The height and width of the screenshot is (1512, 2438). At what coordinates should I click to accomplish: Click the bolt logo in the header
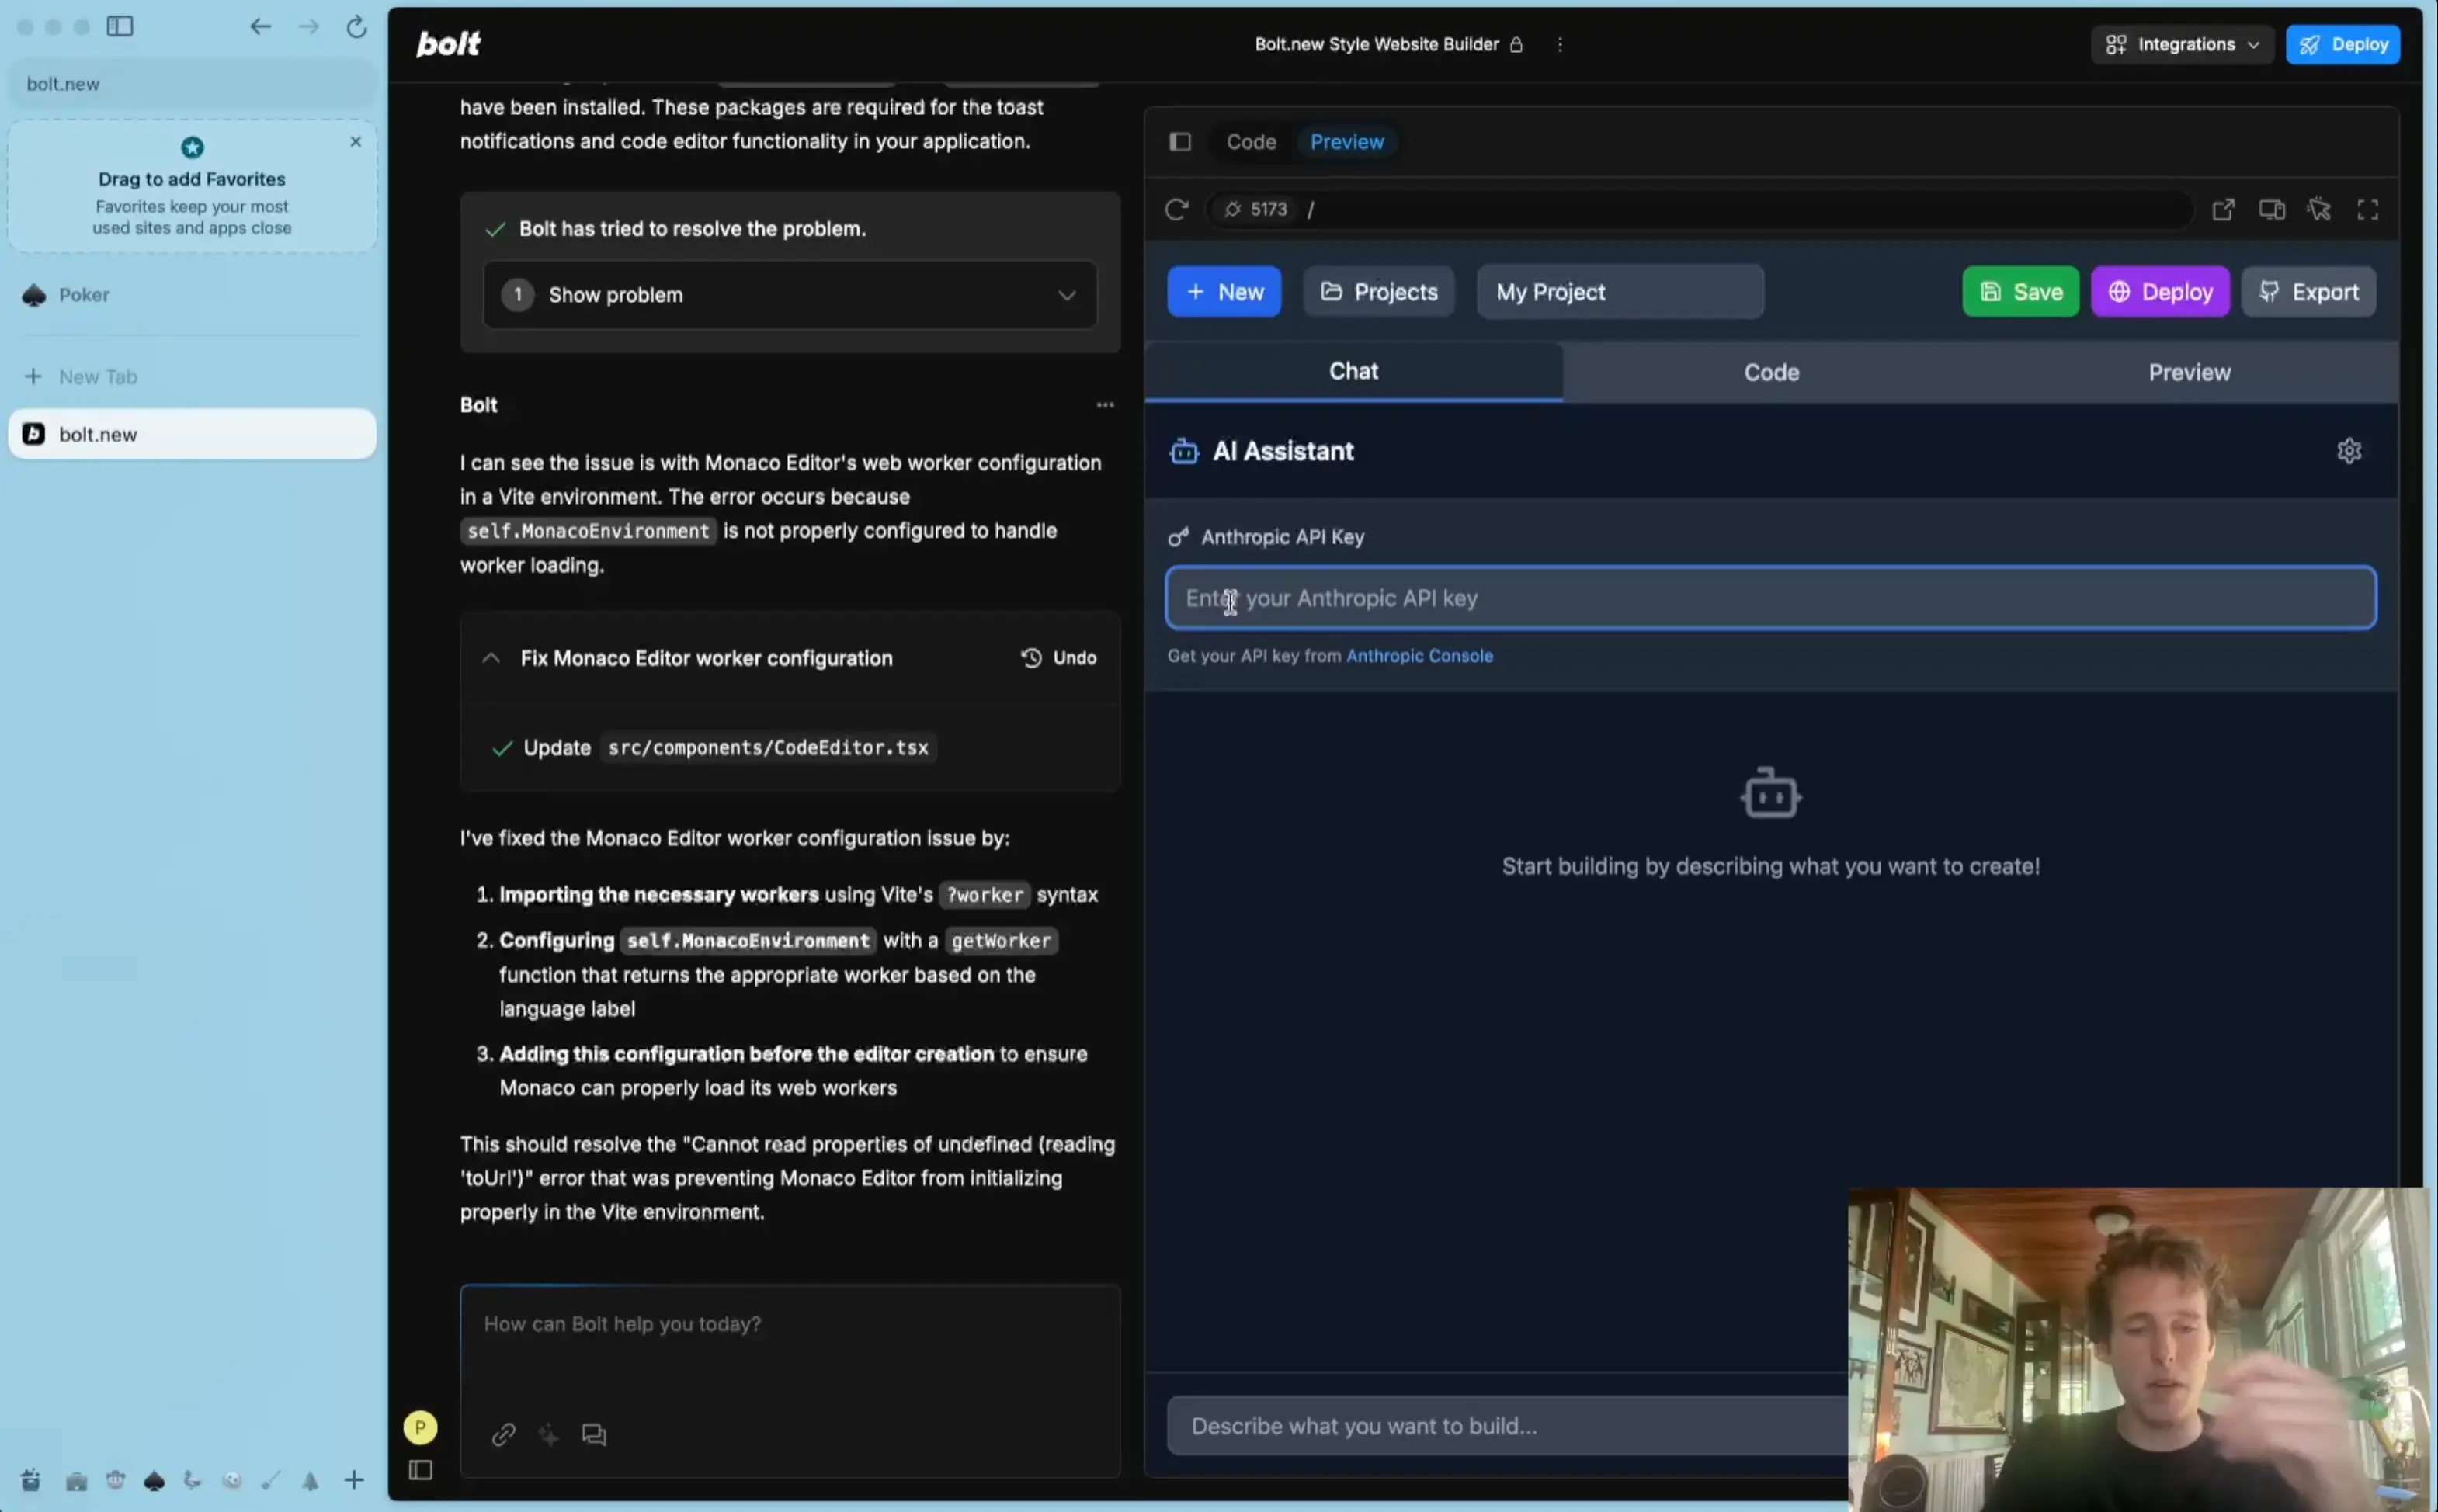pyautogui.click(x=448, y=44)
